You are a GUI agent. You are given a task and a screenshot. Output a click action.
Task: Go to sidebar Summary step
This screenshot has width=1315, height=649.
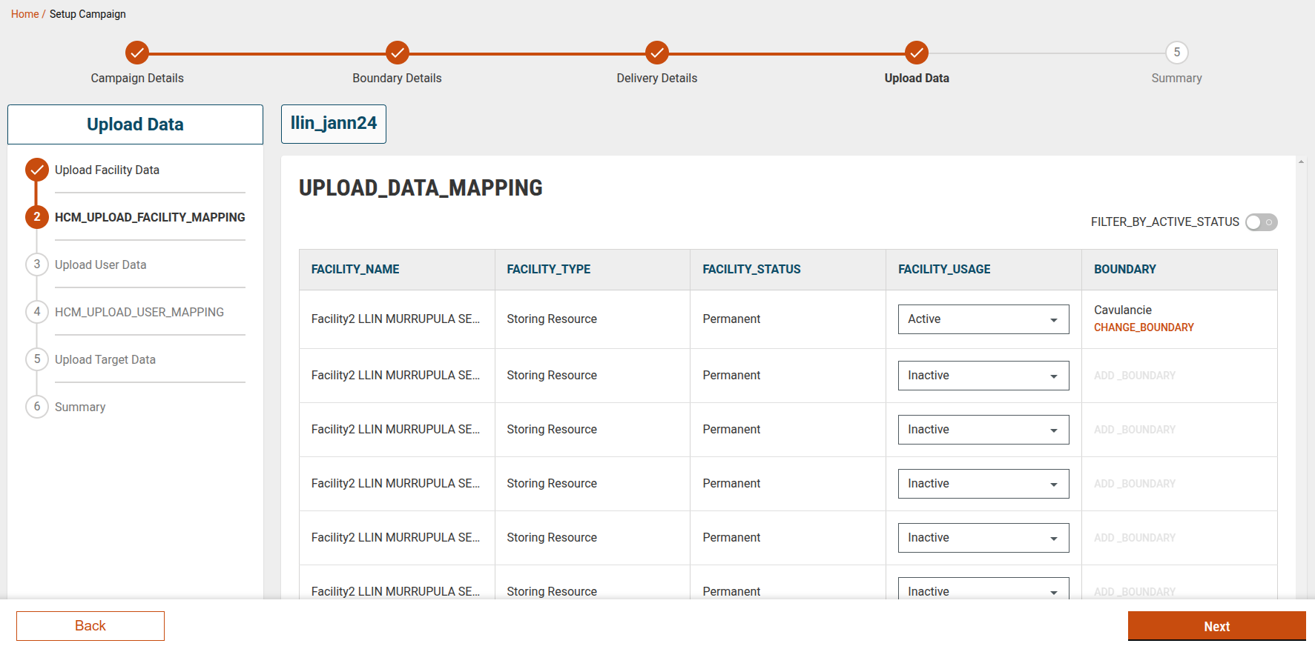(x=80, y=407)
